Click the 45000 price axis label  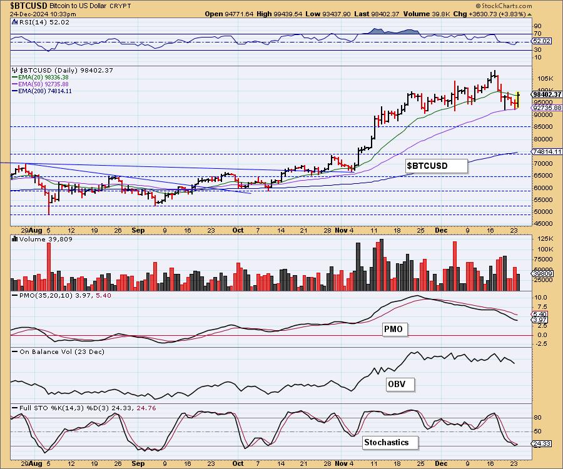(x=543, y=223)
